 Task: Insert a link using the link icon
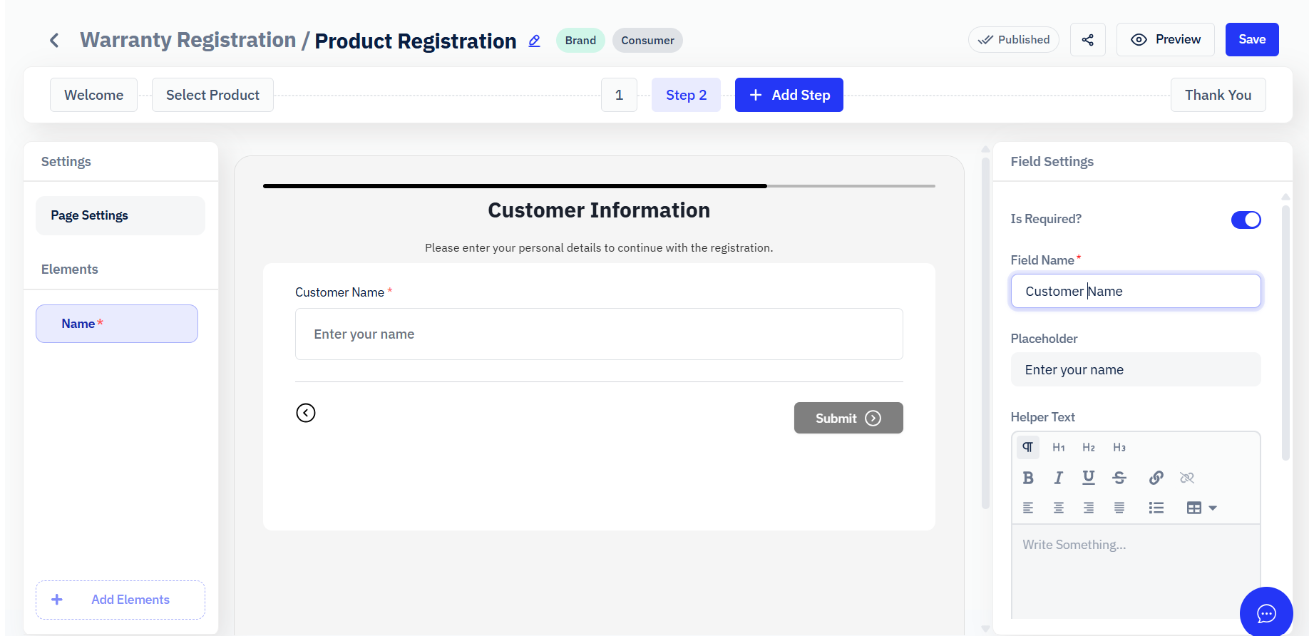(1156, 478)
